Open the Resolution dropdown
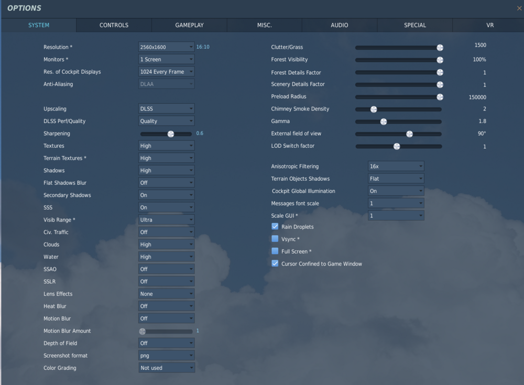The width and height of the screenshot is (524, 385). [166, 47]
